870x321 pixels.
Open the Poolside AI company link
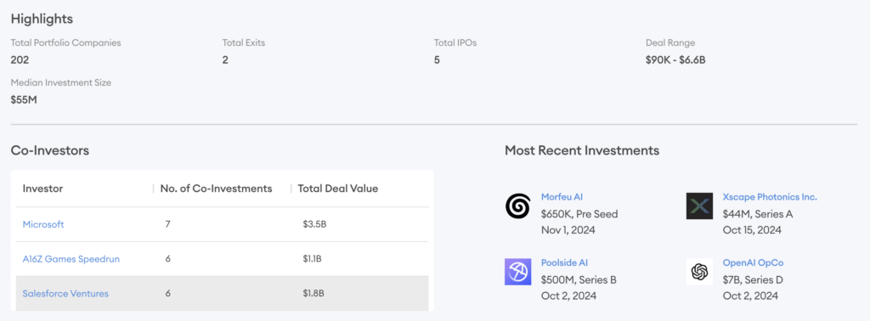tap(564, 262)
